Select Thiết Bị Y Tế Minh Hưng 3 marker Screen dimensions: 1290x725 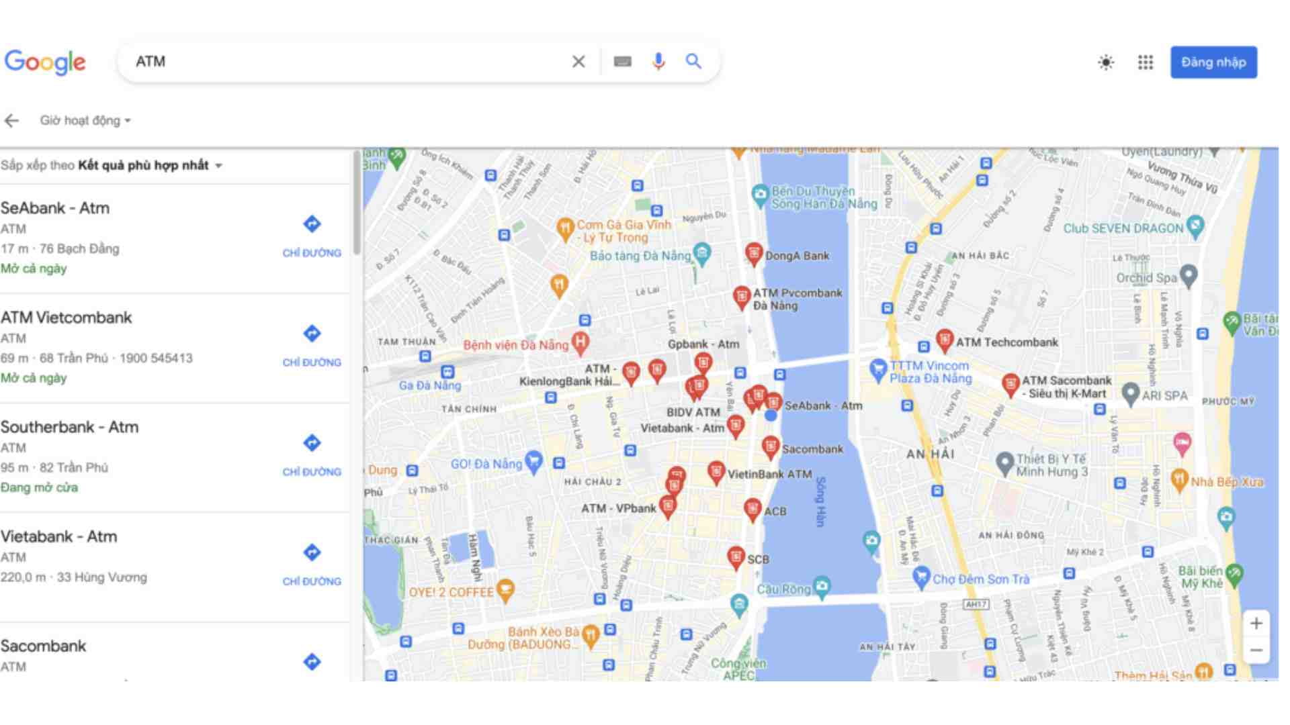(1004, 463)
